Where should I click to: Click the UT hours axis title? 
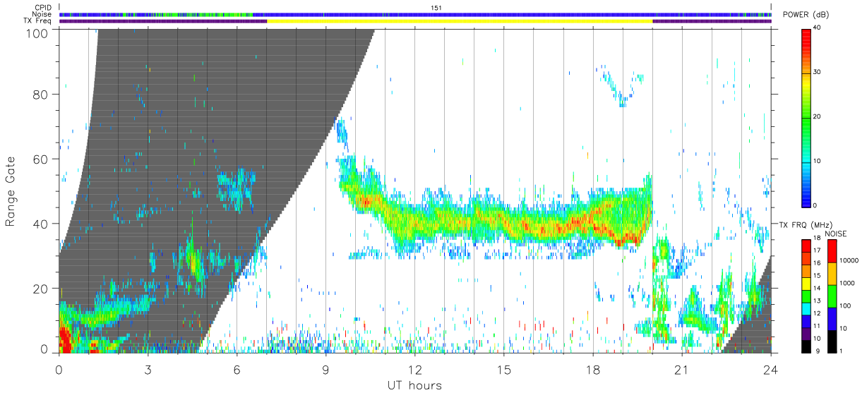[414, 385]
